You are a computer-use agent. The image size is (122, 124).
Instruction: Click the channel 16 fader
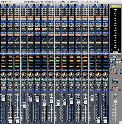click(106, 120)
